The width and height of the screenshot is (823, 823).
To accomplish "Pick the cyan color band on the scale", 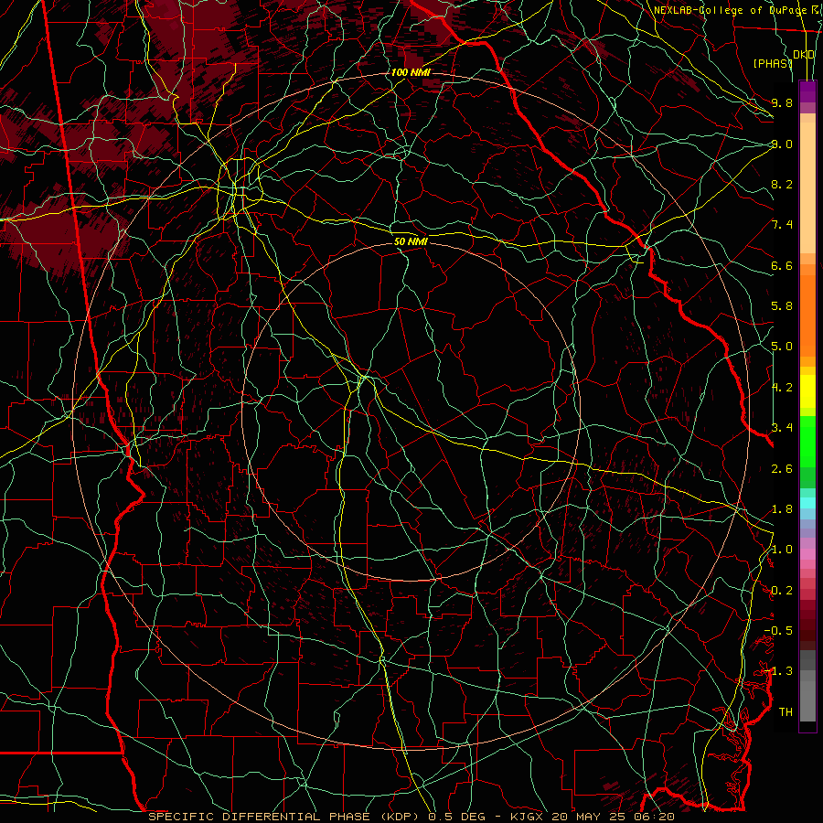I will click(x=807, y=503).
